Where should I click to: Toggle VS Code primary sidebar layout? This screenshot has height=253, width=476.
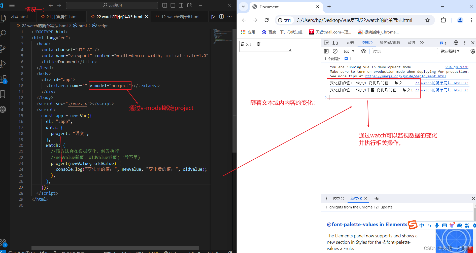pyautogui.click(x=165, y=5)
